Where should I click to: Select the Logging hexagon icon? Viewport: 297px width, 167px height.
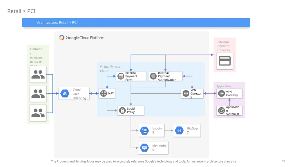tap(144, 131)
